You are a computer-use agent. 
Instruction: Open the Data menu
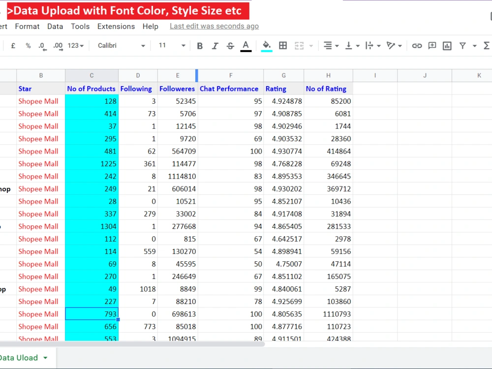pyautogui.click(x=55, y=27)
